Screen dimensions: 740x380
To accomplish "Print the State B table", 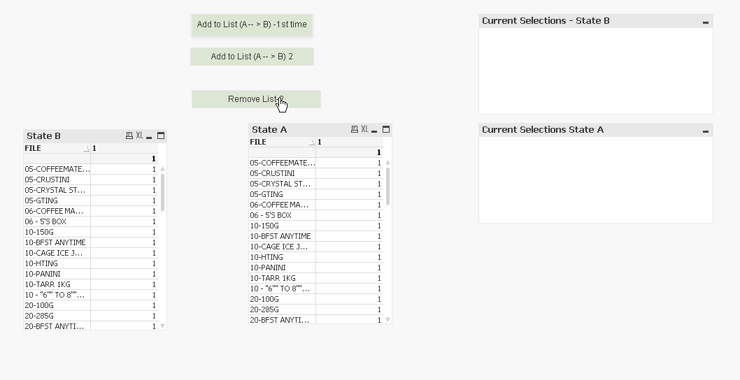I will [129, 136].
